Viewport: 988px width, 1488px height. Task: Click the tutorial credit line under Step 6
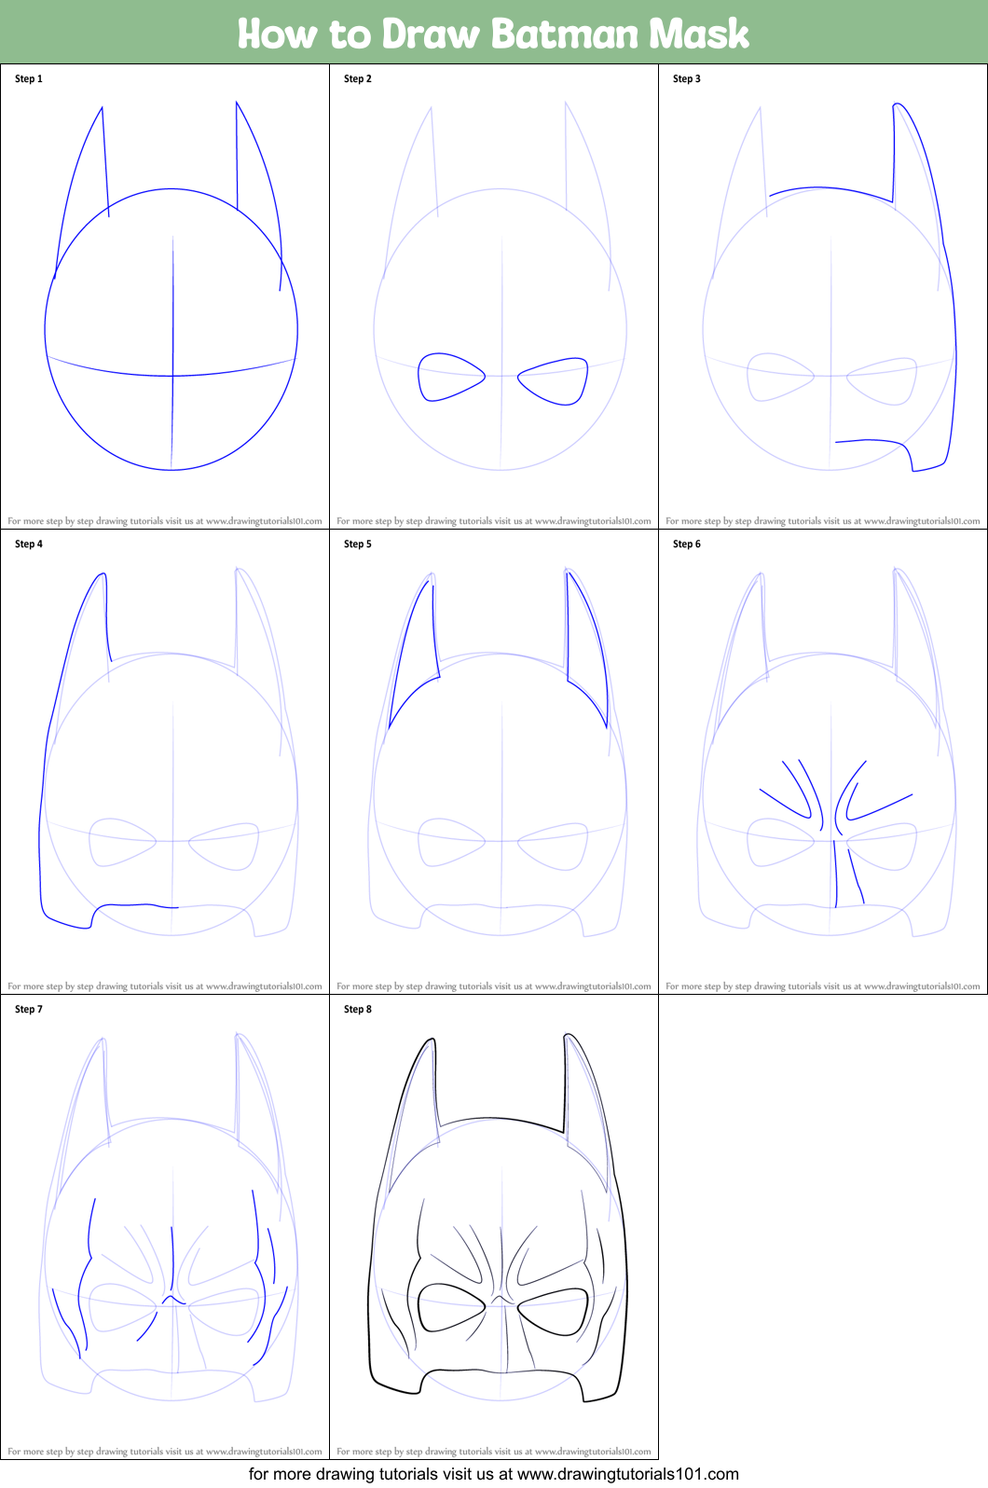coord(823,985)
